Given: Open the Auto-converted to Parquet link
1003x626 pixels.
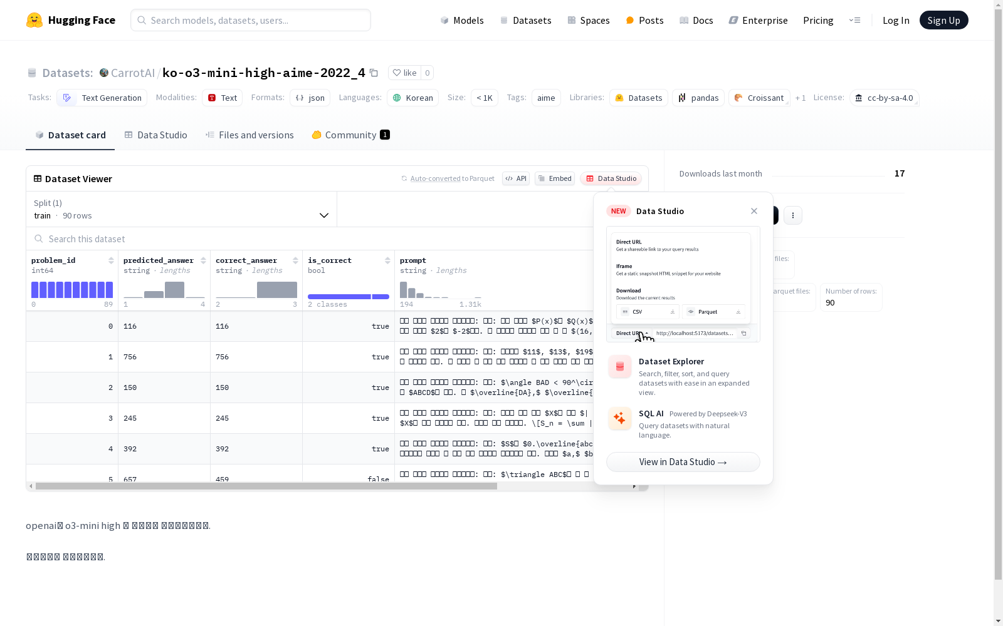Looking at the screenshot, I should pyautogui.click(x=448, y=178).
